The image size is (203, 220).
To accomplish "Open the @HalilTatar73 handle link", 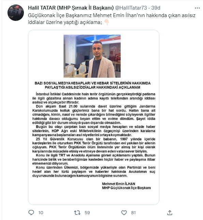I will click(131, 8).
